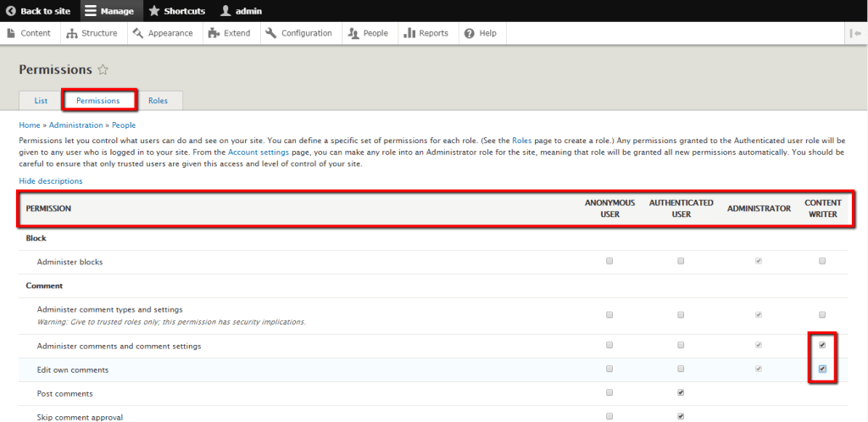The height and width of the screenshot is (422, 868).
Task: Click the admin user silhouette icon
Action: [x=225, y=11]
